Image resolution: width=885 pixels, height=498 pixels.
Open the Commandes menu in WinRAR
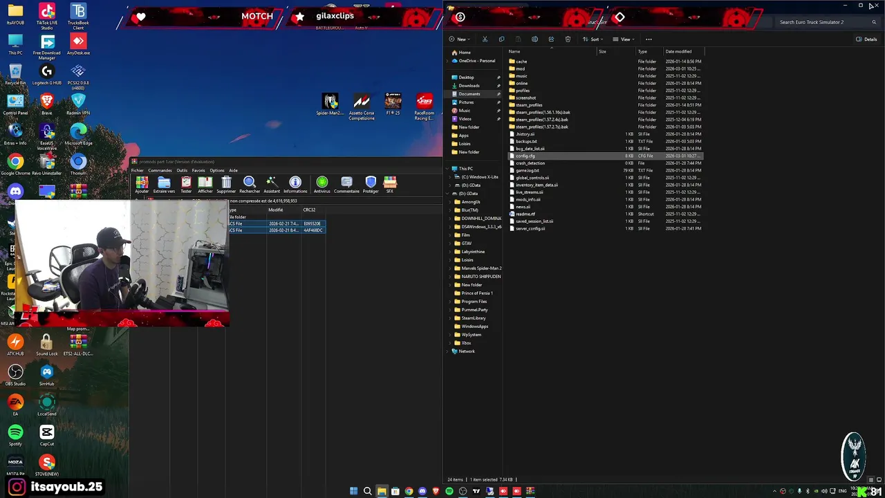pyautogui.click(x=160, y=170)
